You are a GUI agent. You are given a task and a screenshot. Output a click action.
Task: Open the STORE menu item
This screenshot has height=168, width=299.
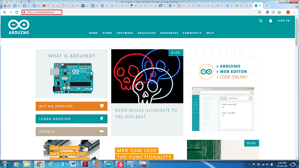pos(107,33)
